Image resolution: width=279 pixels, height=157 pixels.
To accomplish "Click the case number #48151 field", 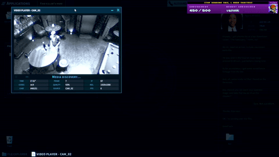I will coord(39,89).
